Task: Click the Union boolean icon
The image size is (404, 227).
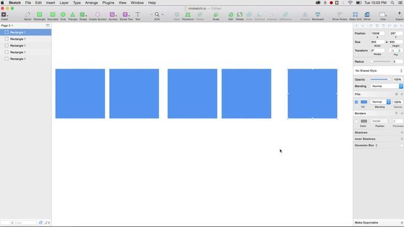Action: click(249, 16)
